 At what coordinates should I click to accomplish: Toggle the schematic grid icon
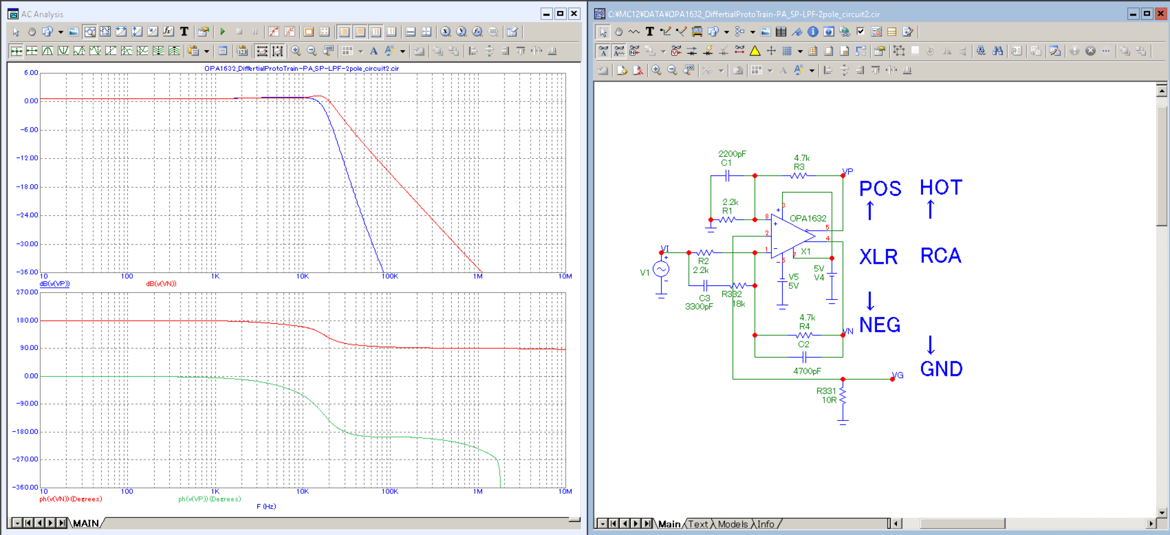point(787,51)
